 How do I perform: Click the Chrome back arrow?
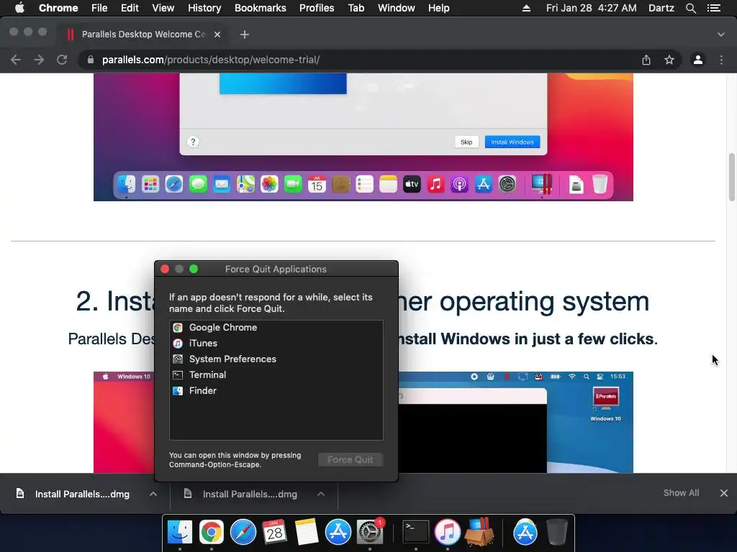pos(16,60)
